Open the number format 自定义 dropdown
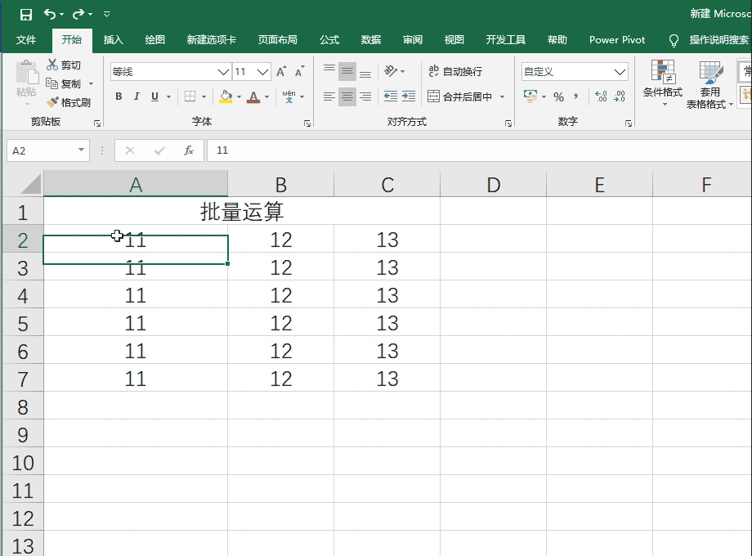 coord(620,72)
